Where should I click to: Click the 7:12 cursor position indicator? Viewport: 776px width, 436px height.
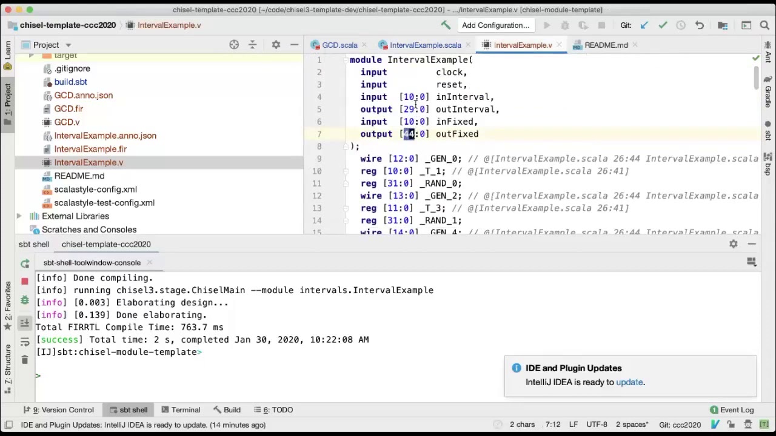click(x=552, y=424)
